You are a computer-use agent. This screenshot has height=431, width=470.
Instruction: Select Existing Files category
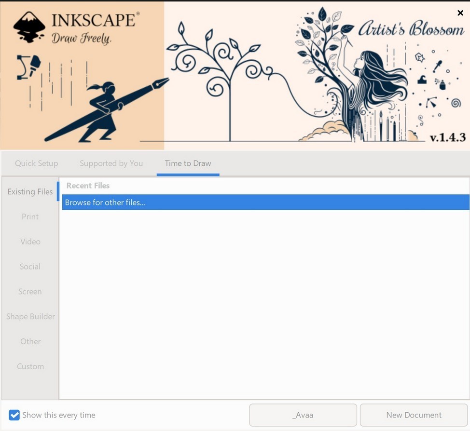point(30,192)
